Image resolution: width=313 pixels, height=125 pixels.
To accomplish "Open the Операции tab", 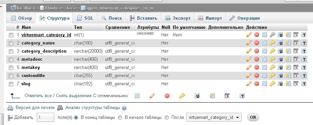I will pyautogui.click(x=244, y=18).
